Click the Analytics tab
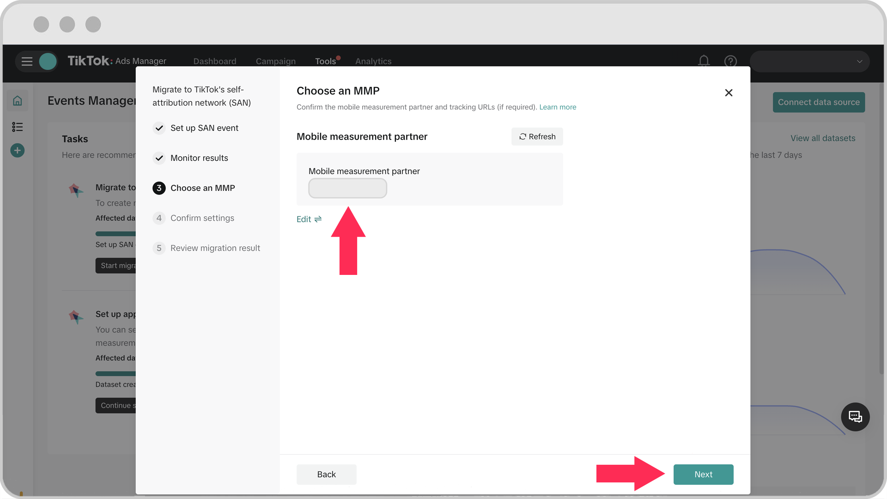Screen dimensions: 887x499 373,61
